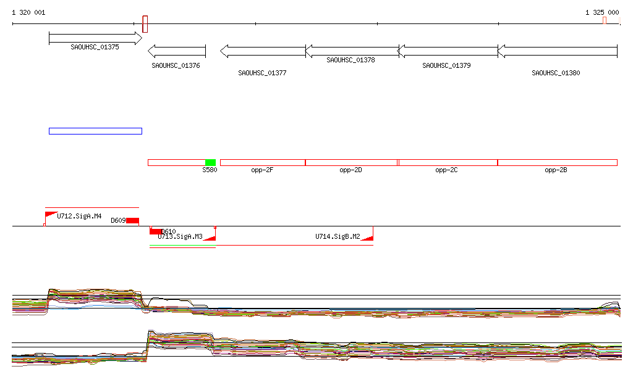Click the dark red marker on the ruler
Image resolution: width=633 pixels, height=377 pixels.
pyautogui.click(x=145, y=24)
